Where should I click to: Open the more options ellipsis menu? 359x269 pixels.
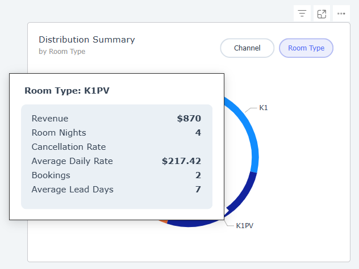point(341,14)
